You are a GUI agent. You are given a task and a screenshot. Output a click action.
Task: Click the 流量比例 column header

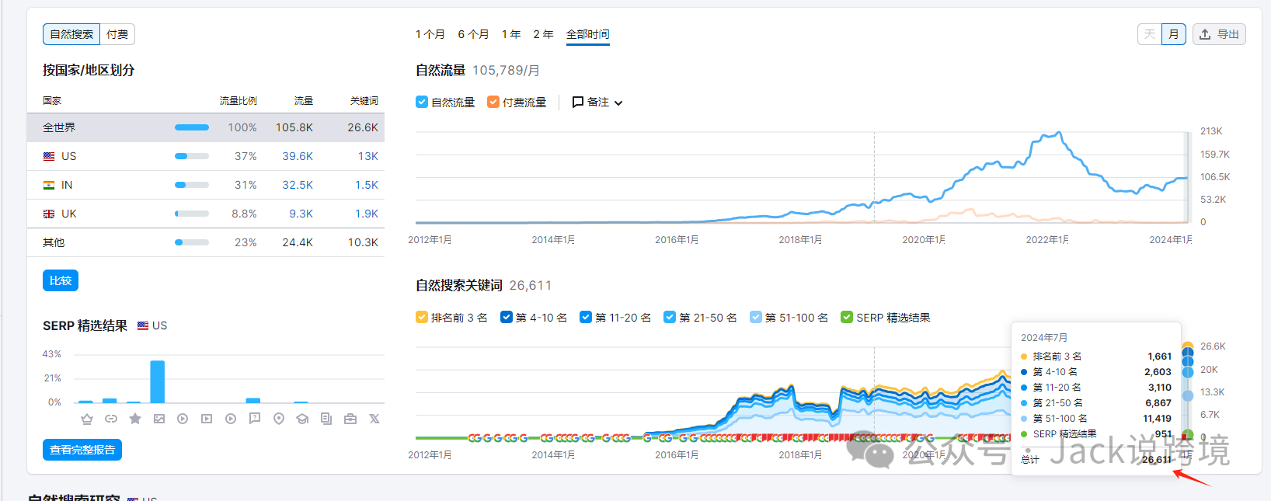pos(238,101)
